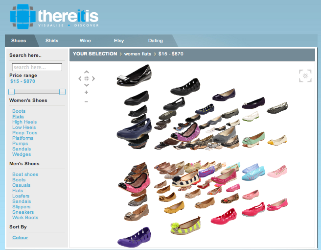Viewport: 321px width, 250px height.
Task: Zoom in with the plus icon
Action: (x=87, y=92)
